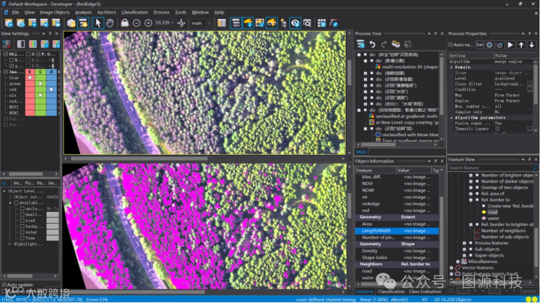Click the zoom in plus icon
Screen dimensions: 540x303
point(148,23)
